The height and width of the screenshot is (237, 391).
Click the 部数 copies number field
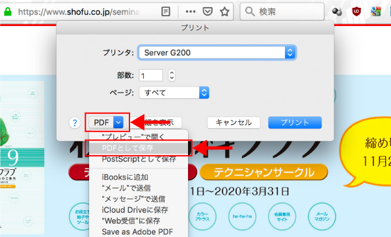click(x=151, y=76)
